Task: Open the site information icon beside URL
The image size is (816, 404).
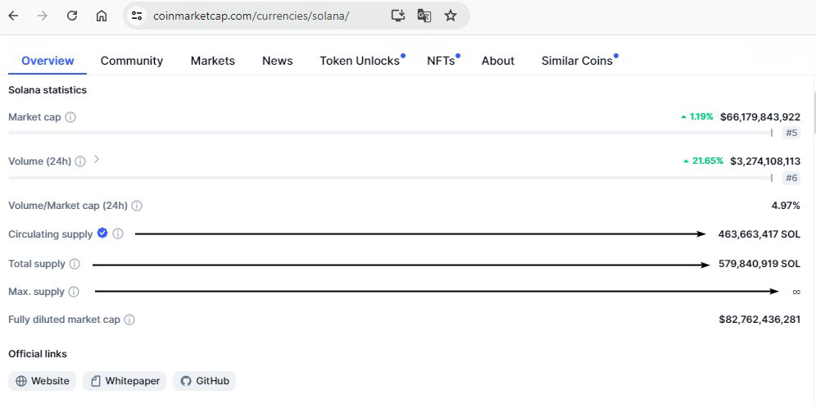Action: coord(137,16)
